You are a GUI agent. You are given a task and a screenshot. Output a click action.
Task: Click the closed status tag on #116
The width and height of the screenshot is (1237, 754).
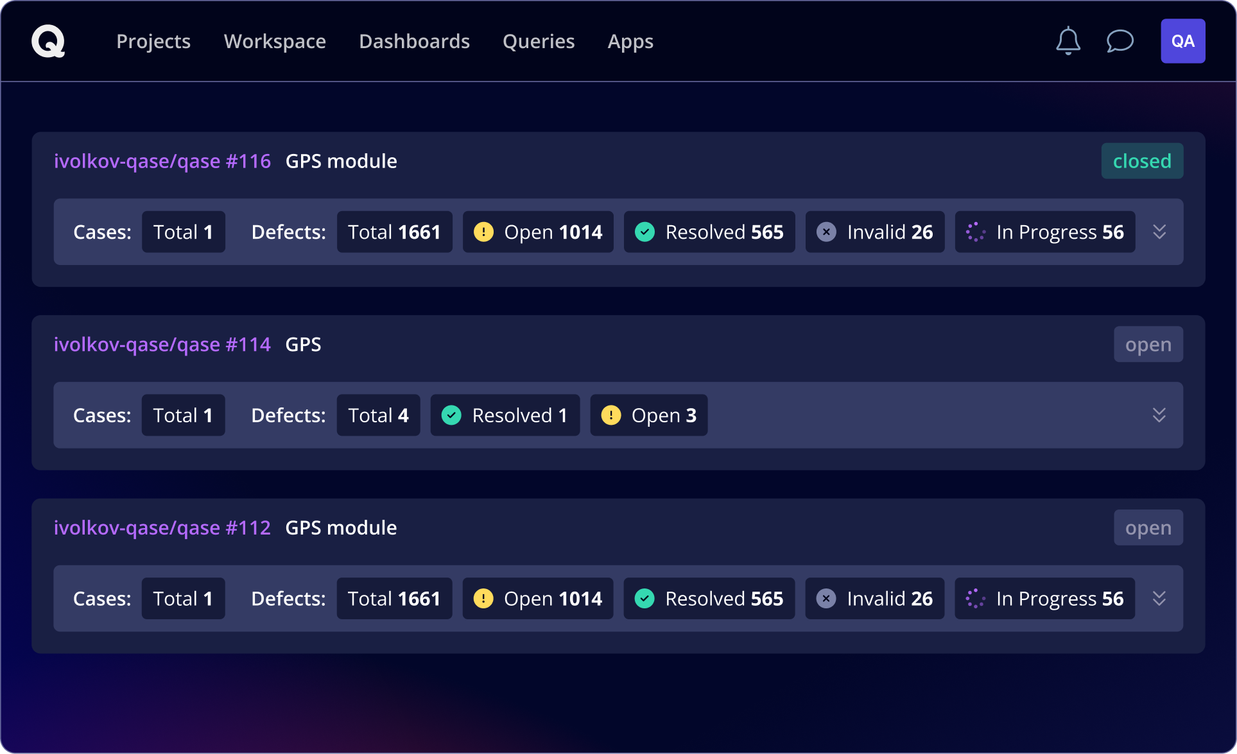(1141, 161)
